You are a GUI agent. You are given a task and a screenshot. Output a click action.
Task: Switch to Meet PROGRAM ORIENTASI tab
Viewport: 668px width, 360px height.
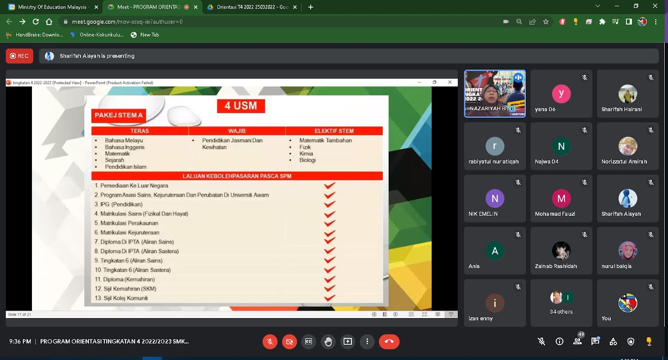(x=151, y=7)
